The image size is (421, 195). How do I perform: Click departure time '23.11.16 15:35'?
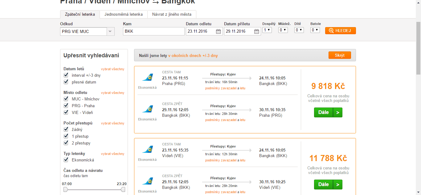pyautogui.click(x=175, y=150)
